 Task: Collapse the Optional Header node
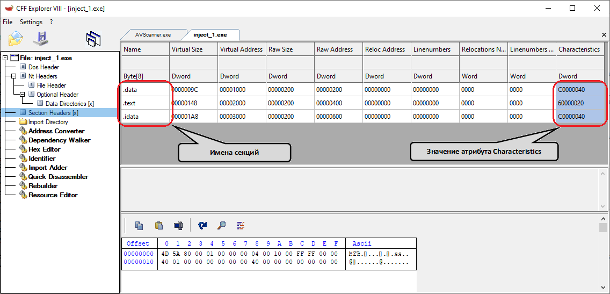pyautogui.click(x=22, y=95)
